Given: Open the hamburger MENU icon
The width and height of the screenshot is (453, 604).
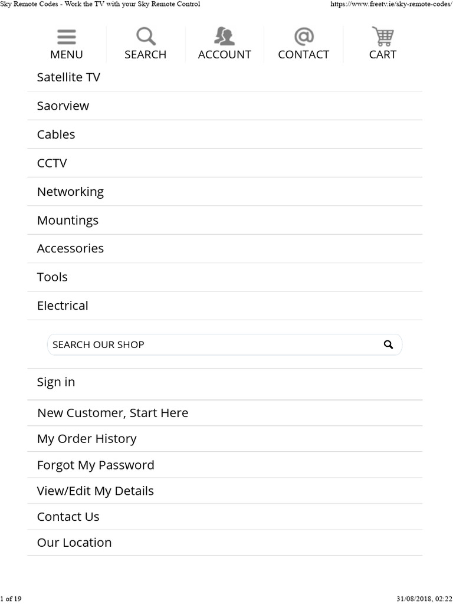Looking at the screenshot, I should pyautogui.click(x=66, y=37).
